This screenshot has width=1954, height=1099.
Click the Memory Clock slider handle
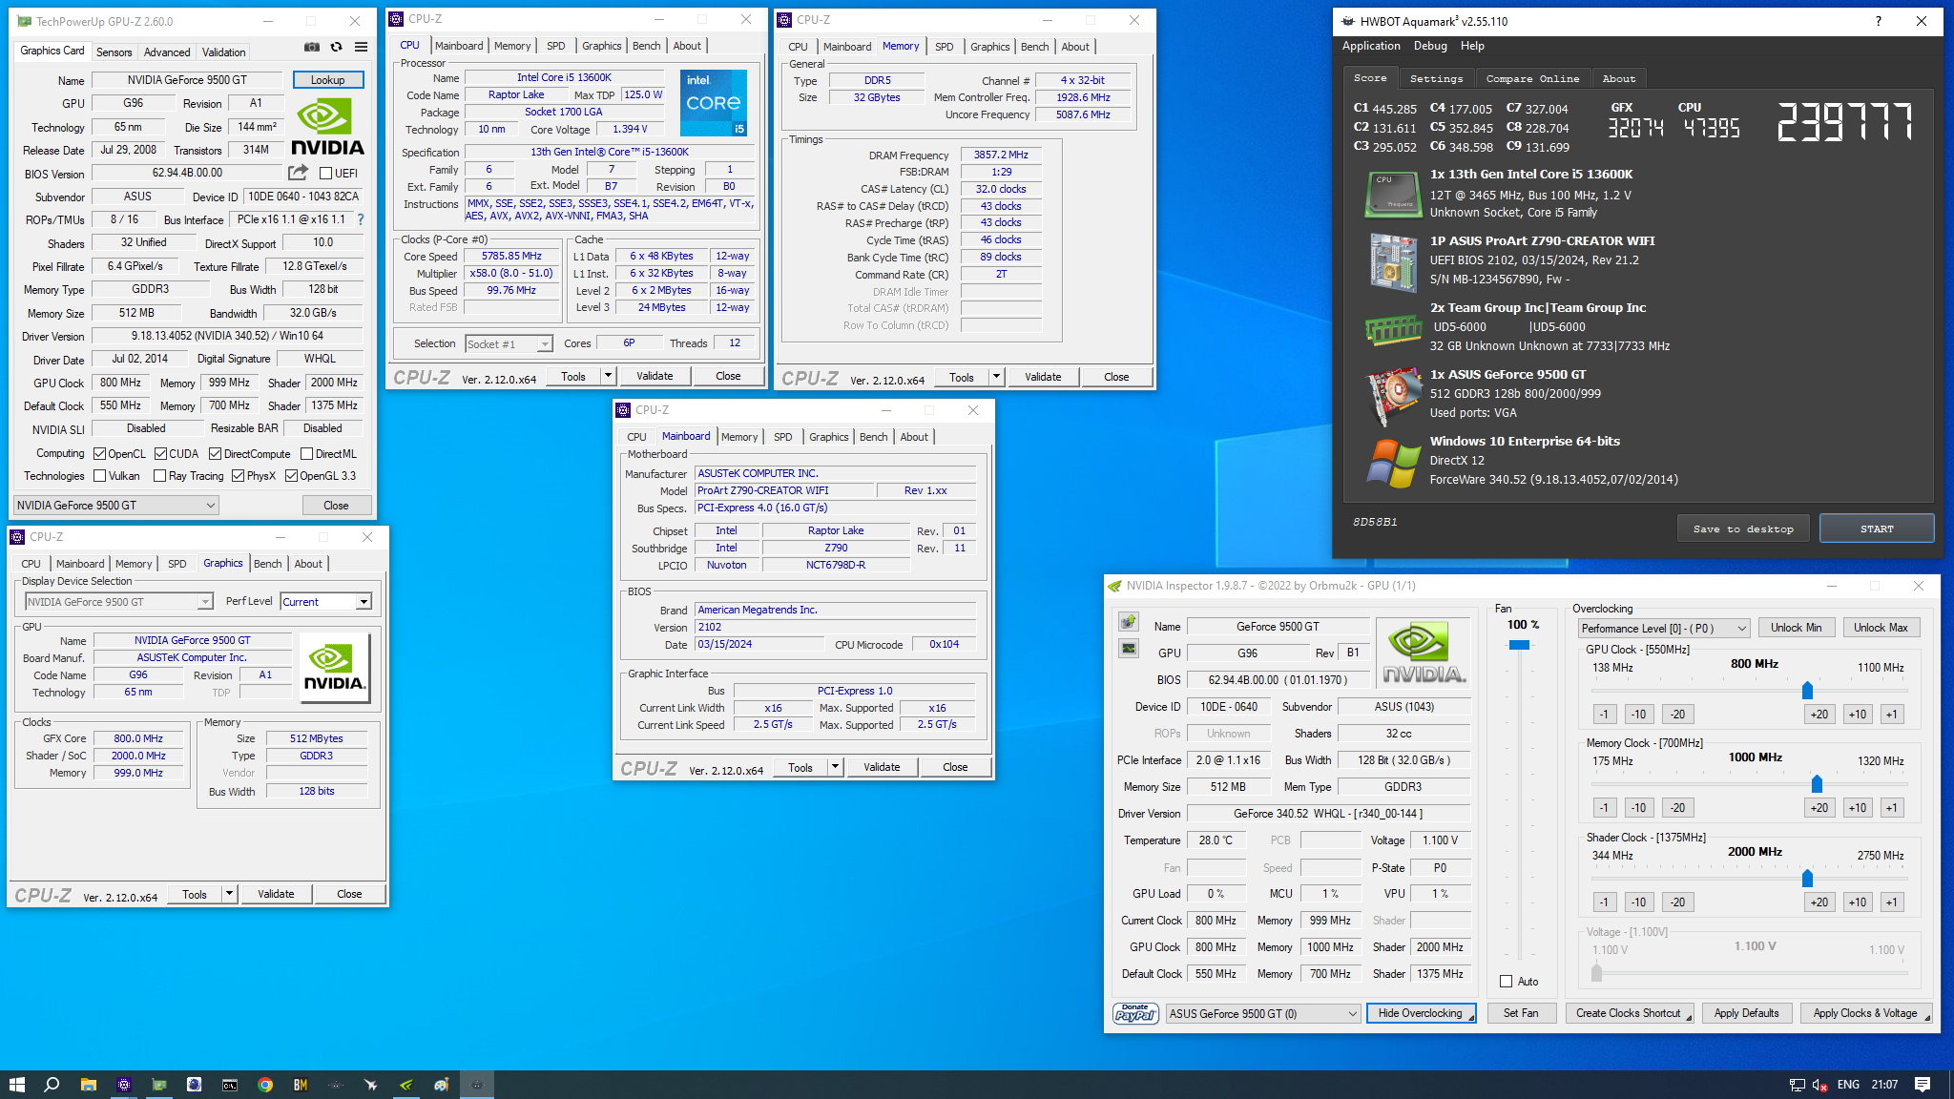tap(1817, 784)
